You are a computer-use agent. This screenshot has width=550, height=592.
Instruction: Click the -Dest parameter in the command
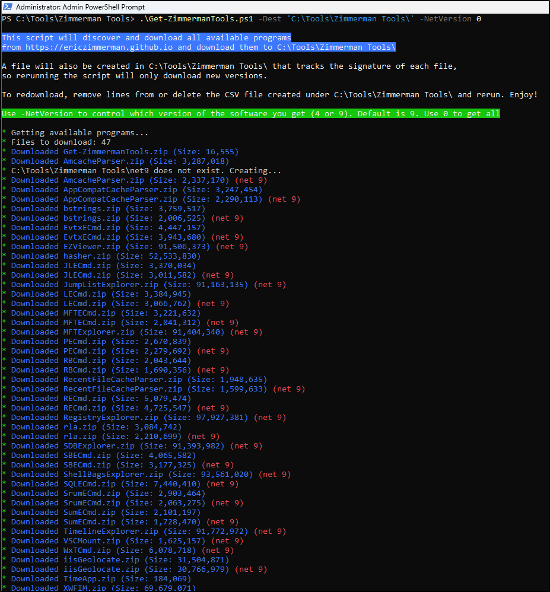(x=270, y=19)
